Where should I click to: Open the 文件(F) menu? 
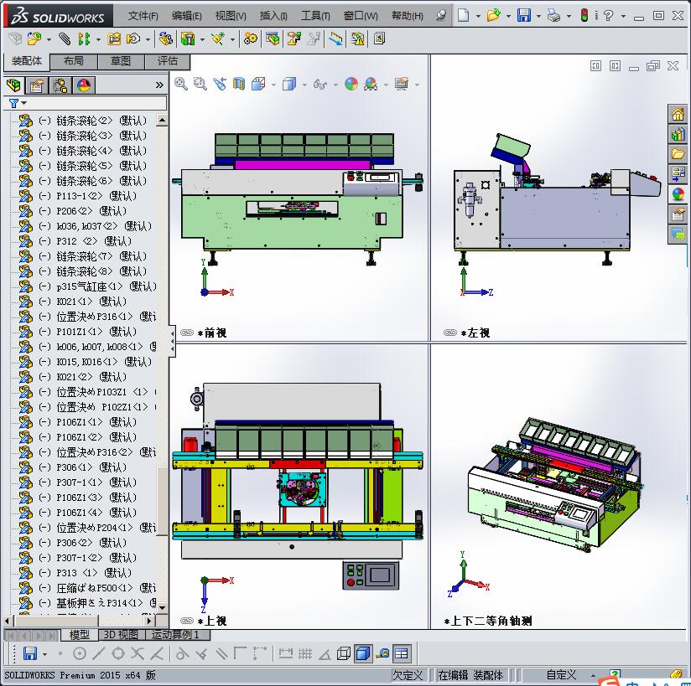point(143,16)
